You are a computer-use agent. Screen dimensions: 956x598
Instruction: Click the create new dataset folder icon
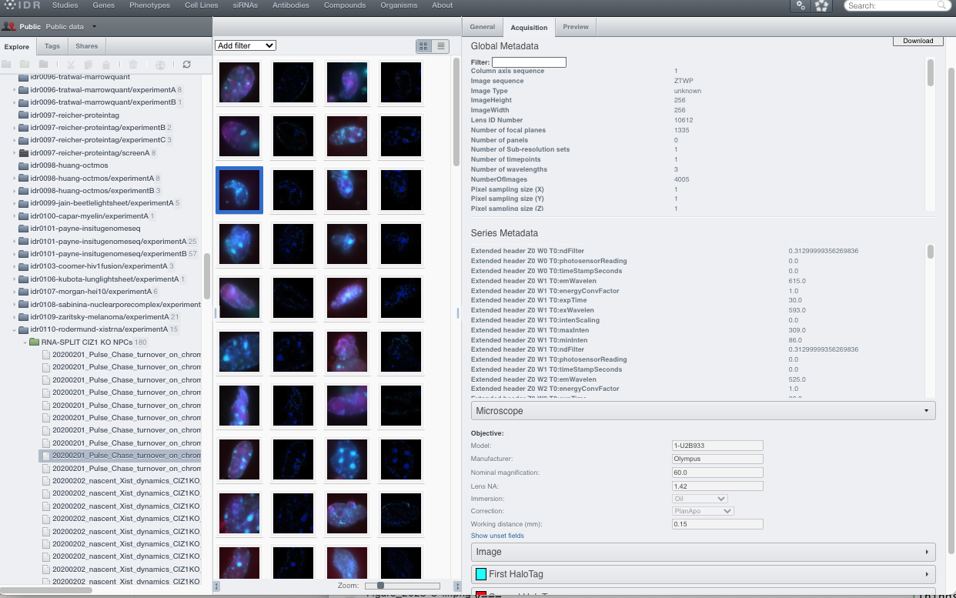coord(25,65)
